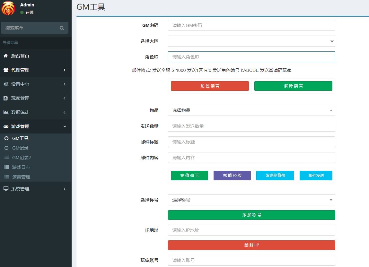Click the IP地址 input field
This screenshot has width=369, height=267.
click(x=251, y=230)
